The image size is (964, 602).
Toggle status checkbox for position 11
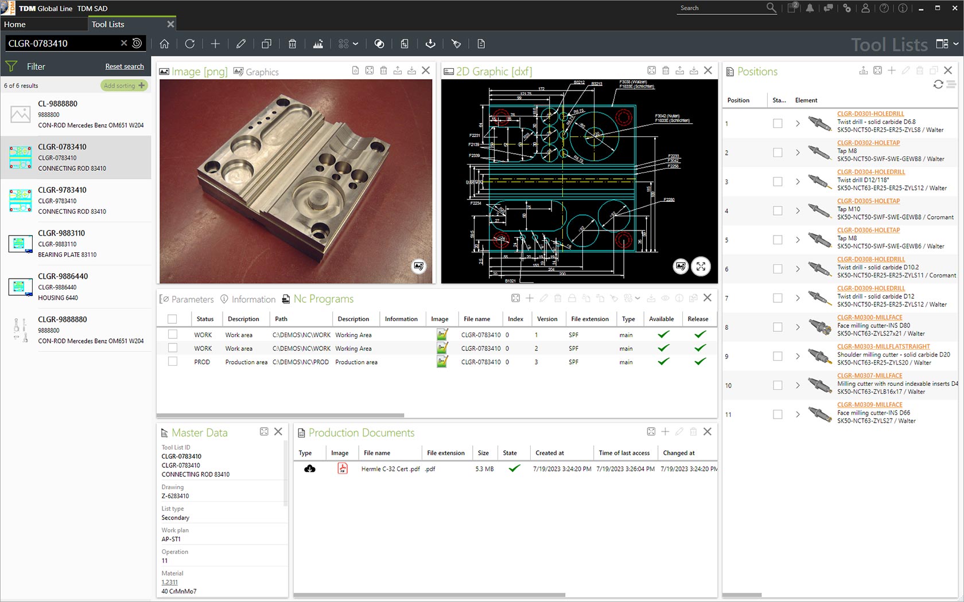click(778, 414)
